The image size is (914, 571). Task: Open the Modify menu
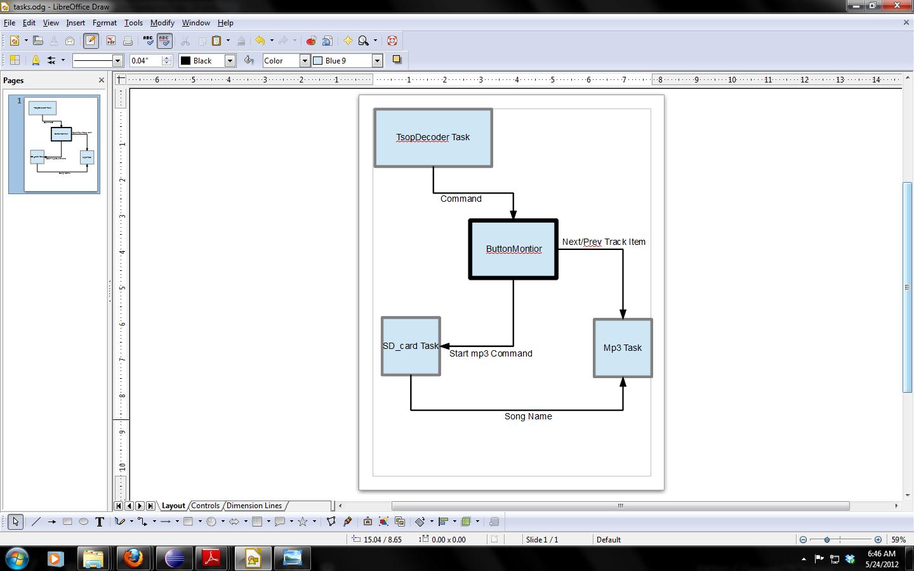[x=162, y=23]
